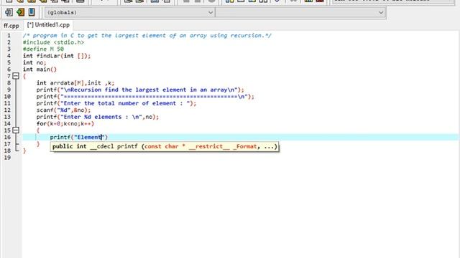Click the printf("Element") line 16

tap(79, 137)
